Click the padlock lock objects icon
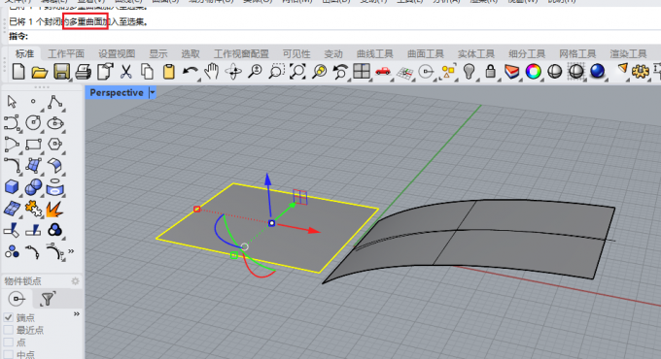 point(490,72)
